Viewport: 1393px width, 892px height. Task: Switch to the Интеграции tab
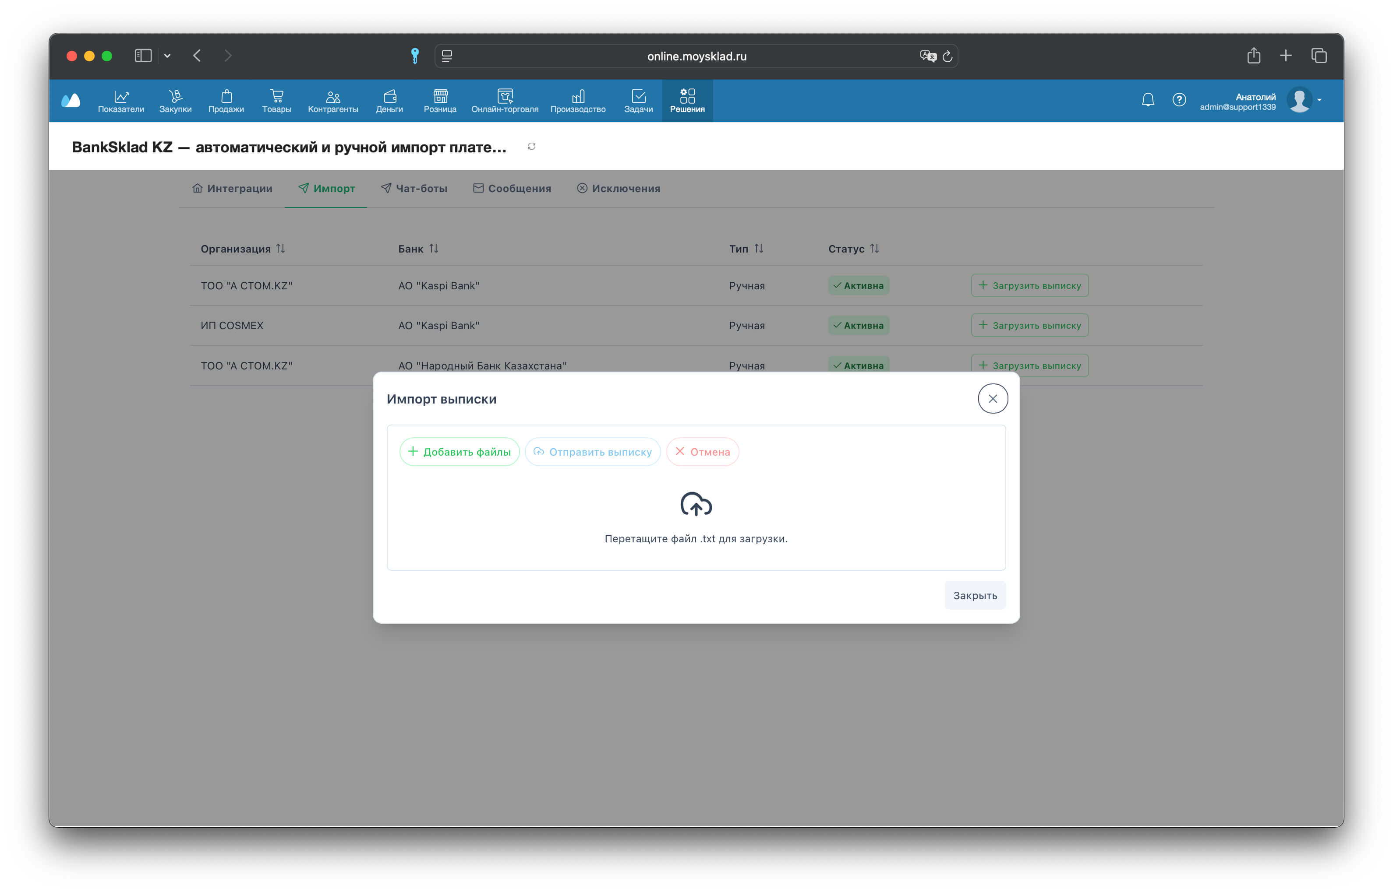233,188
